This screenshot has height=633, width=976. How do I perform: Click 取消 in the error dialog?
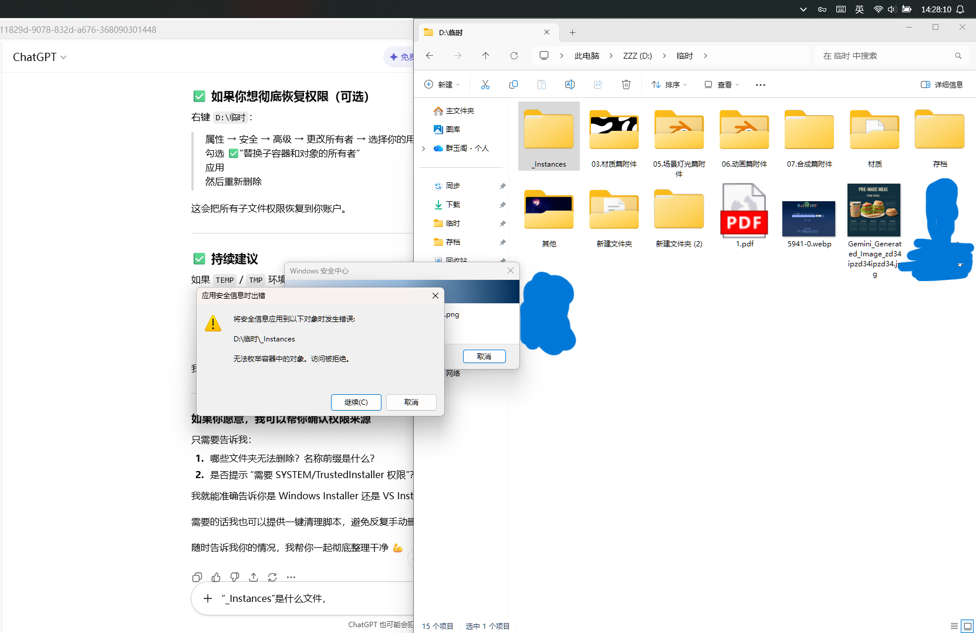pyautogui.click(x=411, y=402)
